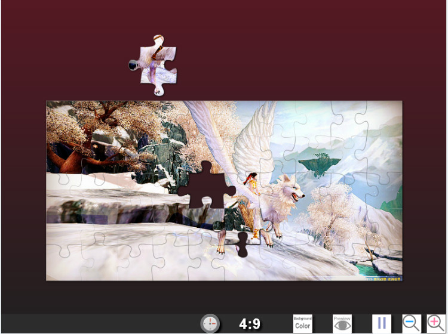Screen dimensions: 448x334
Task: Zoom in on the puzzle board
Action: (435, 324)
